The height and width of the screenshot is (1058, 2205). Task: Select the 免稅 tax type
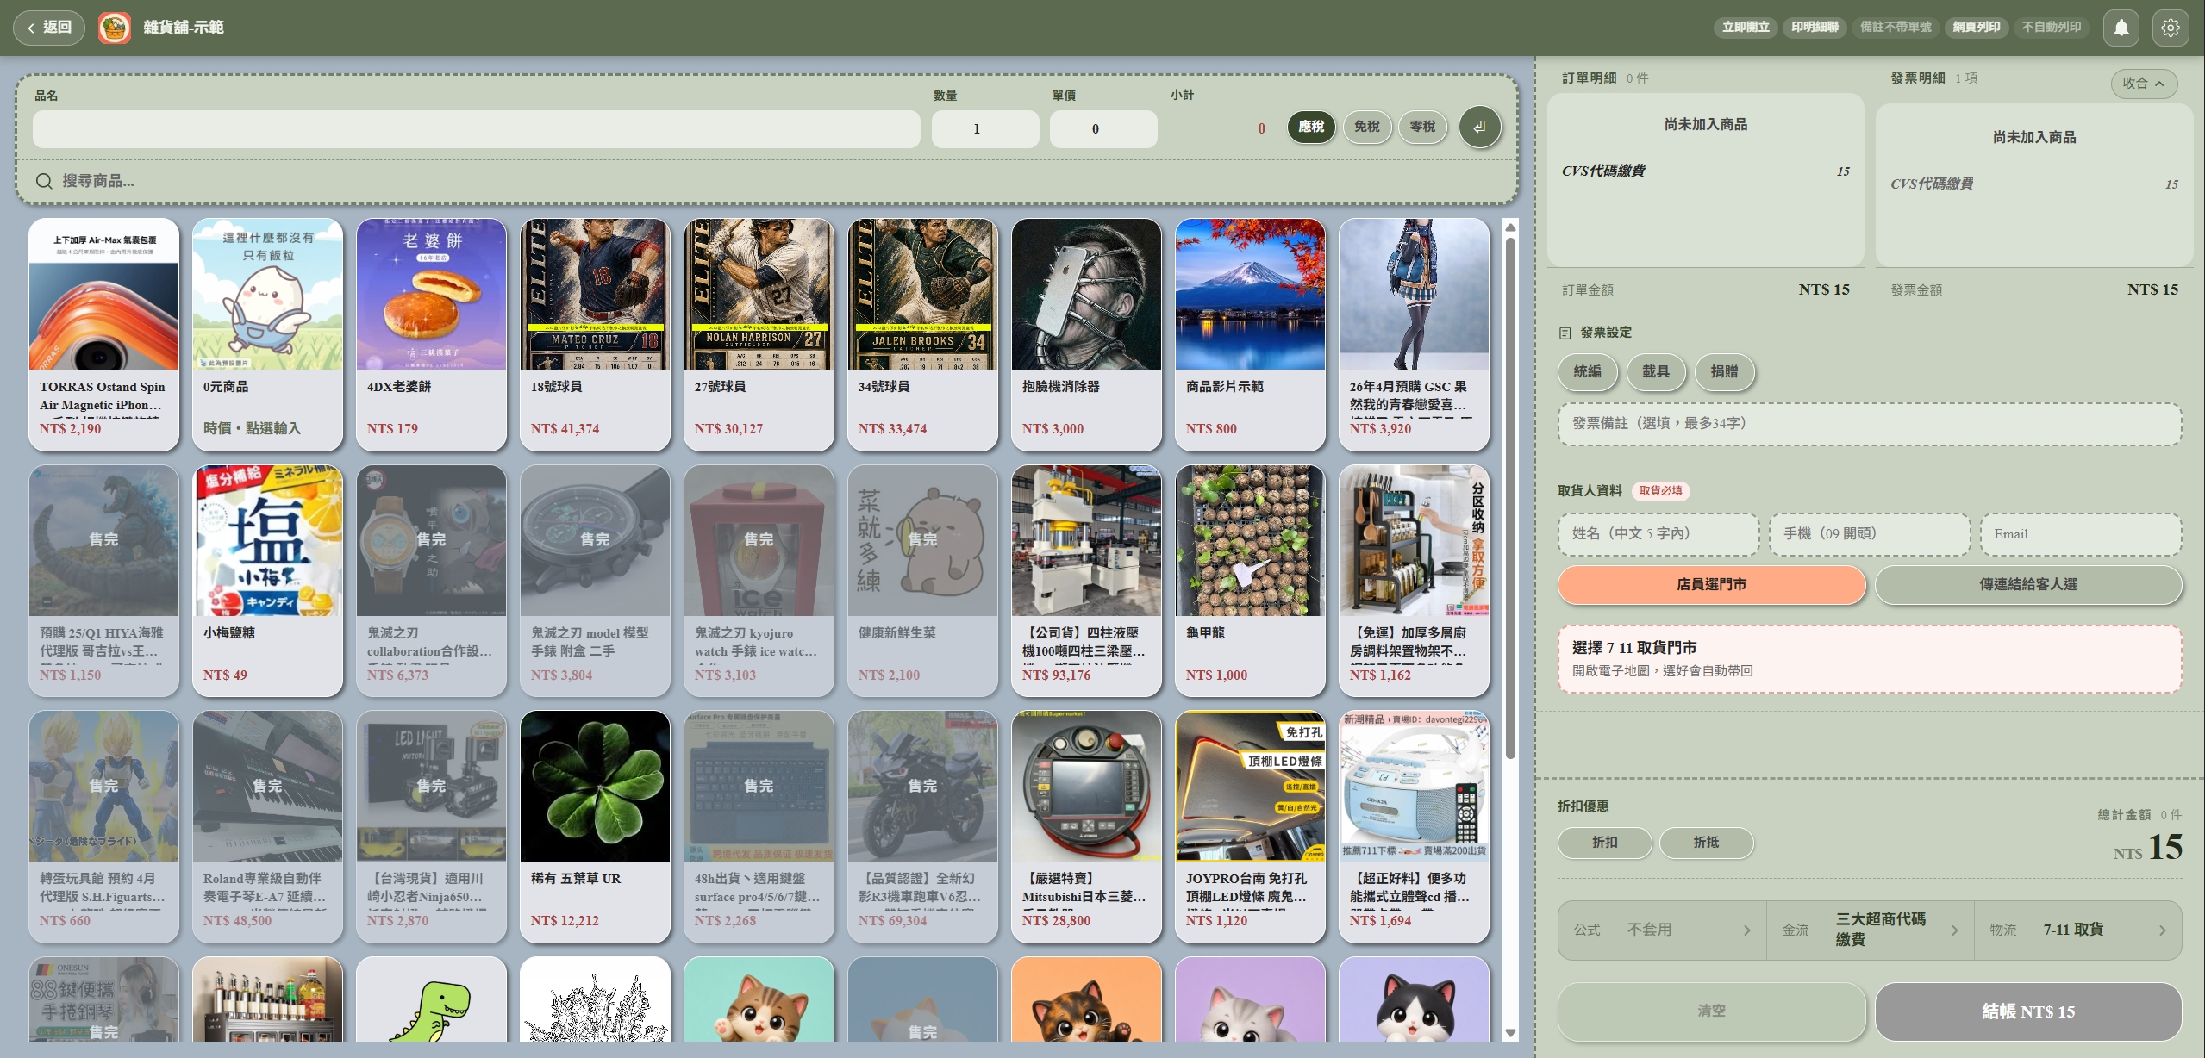(x=1367, y=127)
